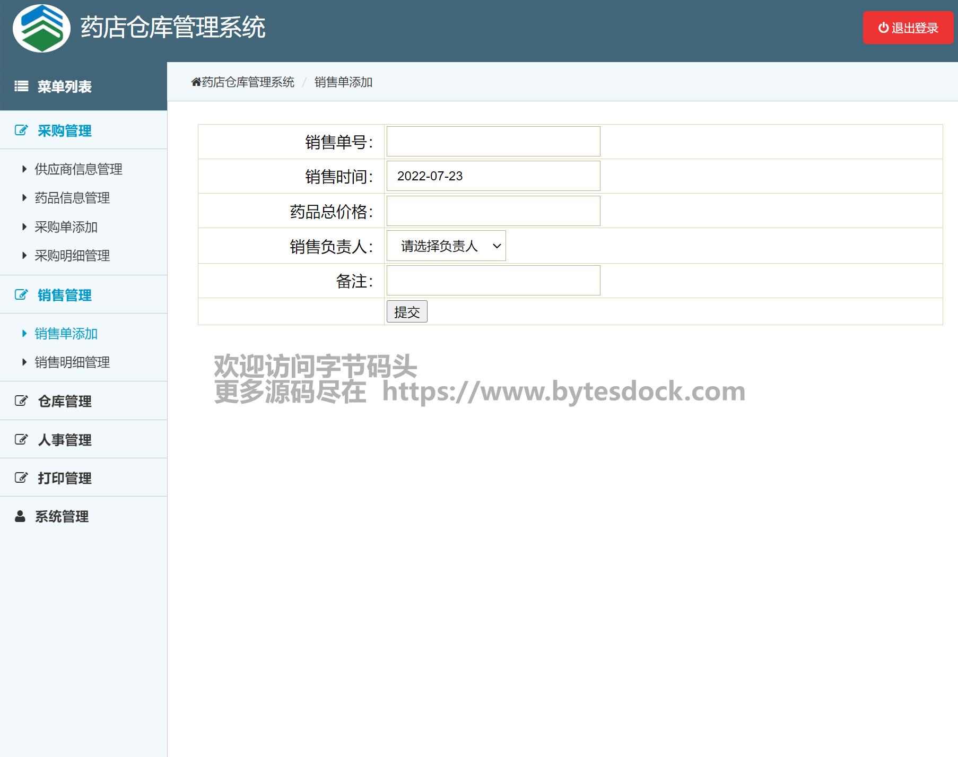The width and height of the screenshot is (958, 757).
Task: Open the 请选择负责人 dropdown
Action: click(x=446, y=246)
